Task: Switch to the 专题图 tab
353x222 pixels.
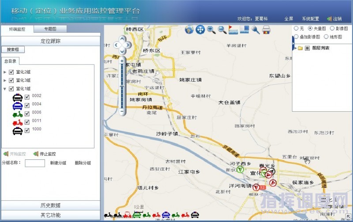Action: click(x=50, y=29)
